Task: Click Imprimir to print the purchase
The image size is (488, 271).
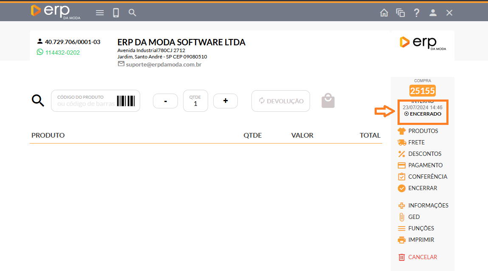Action: pyautogui.click(x=420, y=240)
